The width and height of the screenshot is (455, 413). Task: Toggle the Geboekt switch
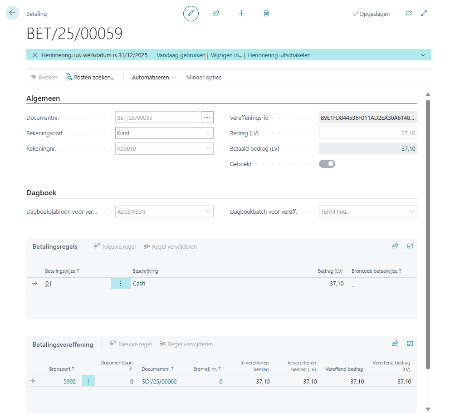click(327, 164)
